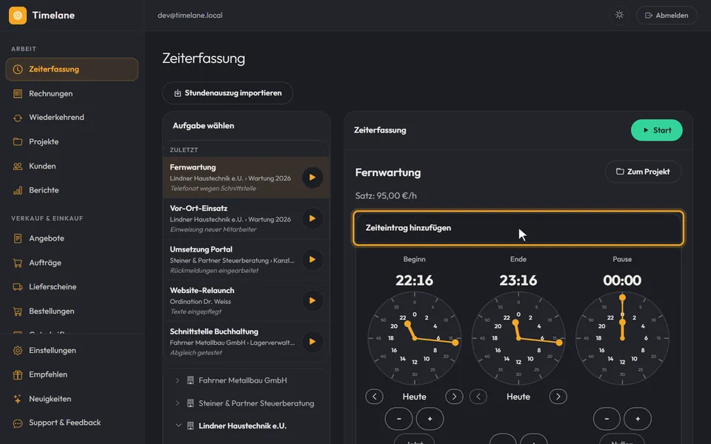711x444 pixels.
Task: Click the Pause time 00:00
Action: [x=622, y=280]
